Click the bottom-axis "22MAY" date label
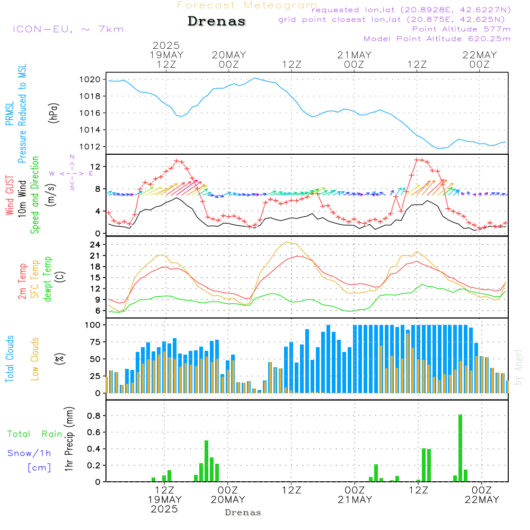This screenshot has height=530, width=530. point(482,500)
